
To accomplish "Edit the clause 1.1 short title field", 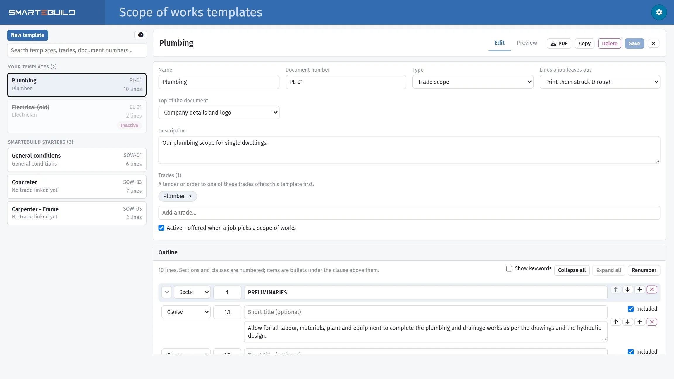I will point(426,312).
